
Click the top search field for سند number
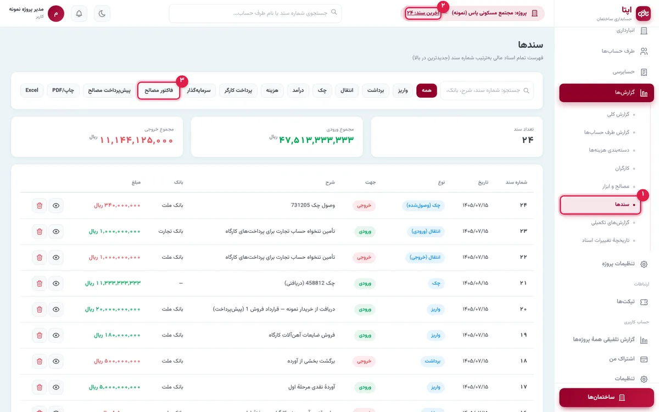[x=255, y=14]
